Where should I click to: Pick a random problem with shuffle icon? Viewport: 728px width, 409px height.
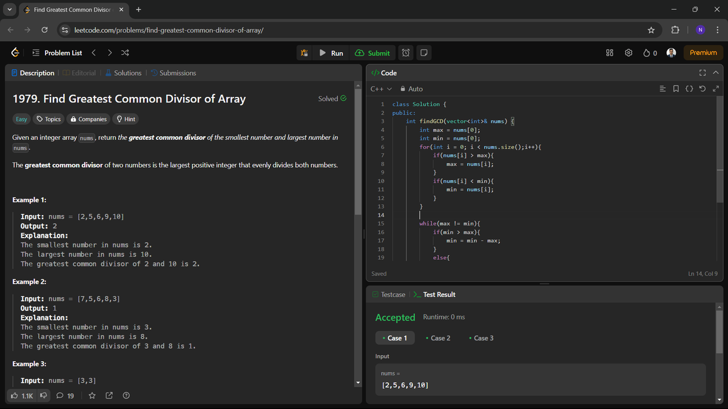124,53
